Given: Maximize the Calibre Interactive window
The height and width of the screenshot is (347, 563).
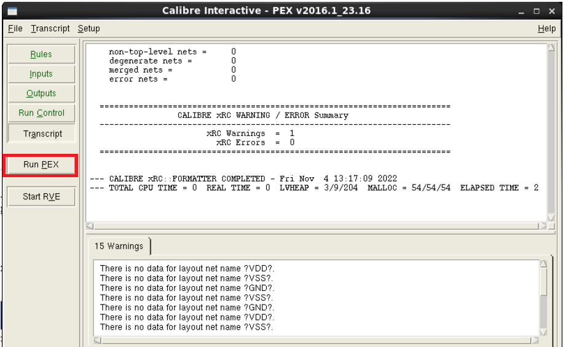Looking at the screenshot, I should (537, 12).
